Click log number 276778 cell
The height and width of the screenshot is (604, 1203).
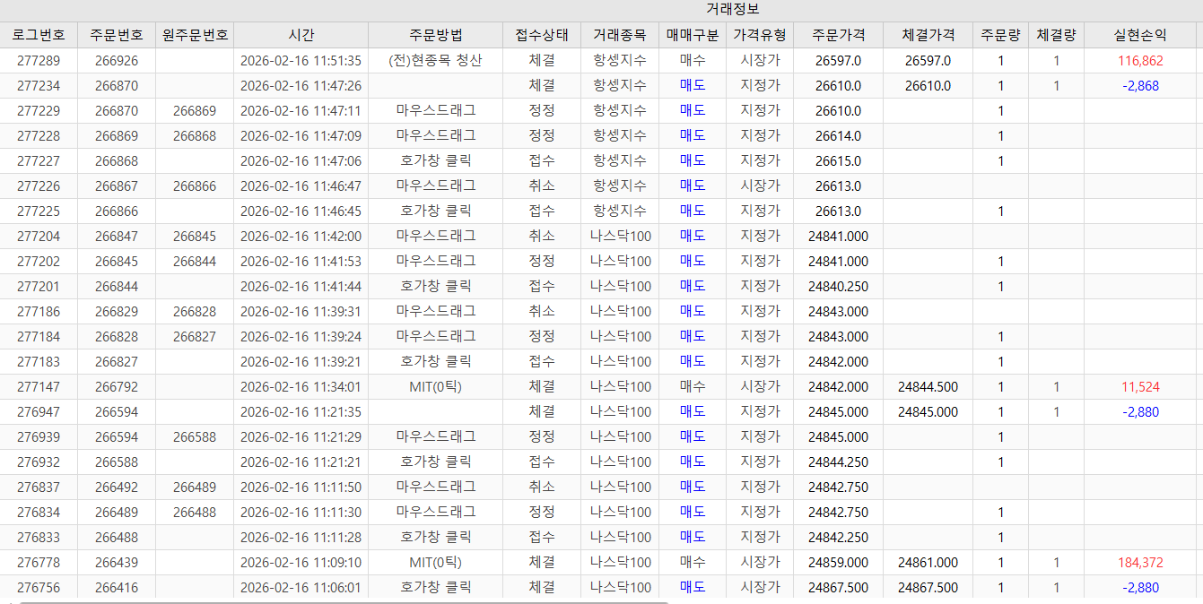pyautogui.click(x=39, y=563)
